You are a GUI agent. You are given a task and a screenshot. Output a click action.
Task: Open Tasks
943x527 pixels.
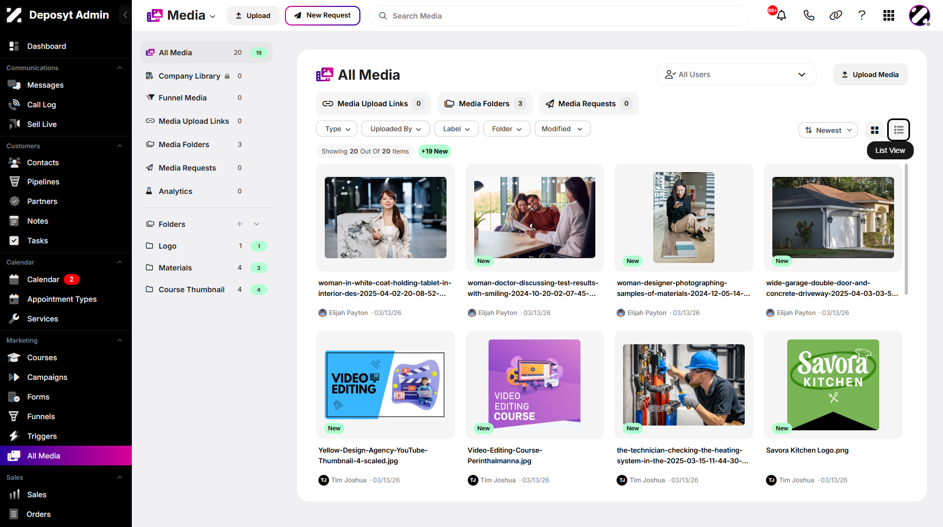click(x=66, y=241)
